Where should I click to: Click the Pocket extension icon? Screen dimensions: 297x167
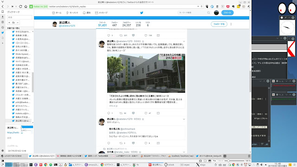point(228,6)
